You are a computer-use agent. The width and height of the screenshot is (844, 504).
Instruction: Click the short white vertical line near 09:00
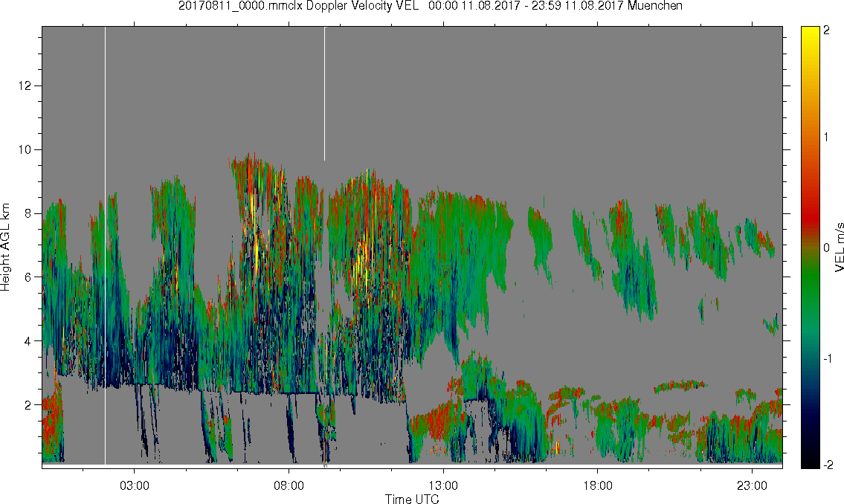(x=324, y=94)
